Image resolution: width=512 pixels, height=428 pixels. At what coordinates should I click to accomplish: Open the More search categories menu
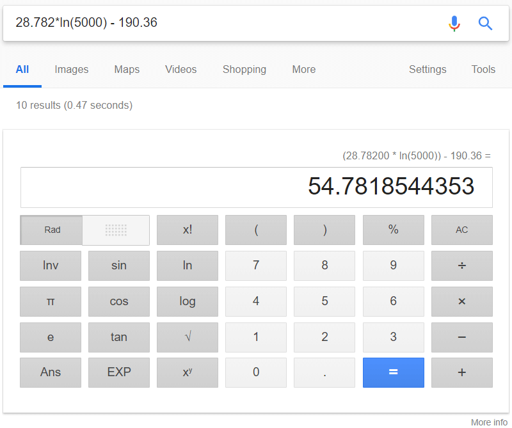(303, 70)
